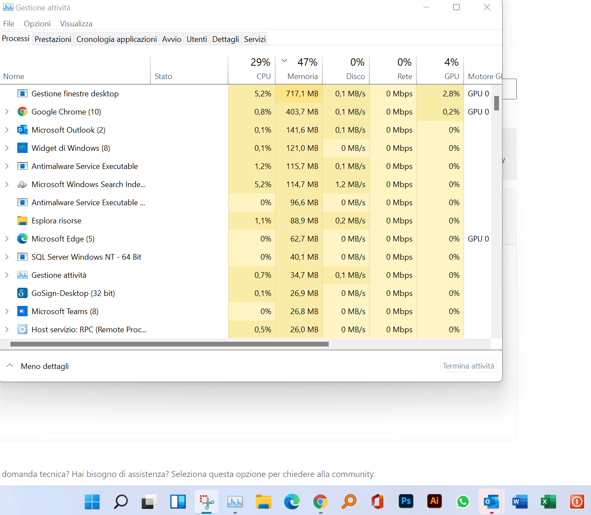This screenshot has height=515, width=591.
Task: Switch to the Cronologia applicazioni tab
Action: pos(117,39)
